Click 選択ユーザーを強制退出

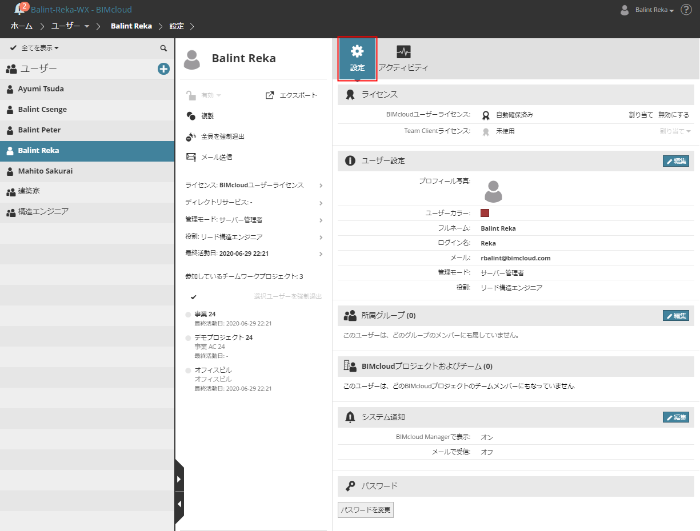pos(288,296)
